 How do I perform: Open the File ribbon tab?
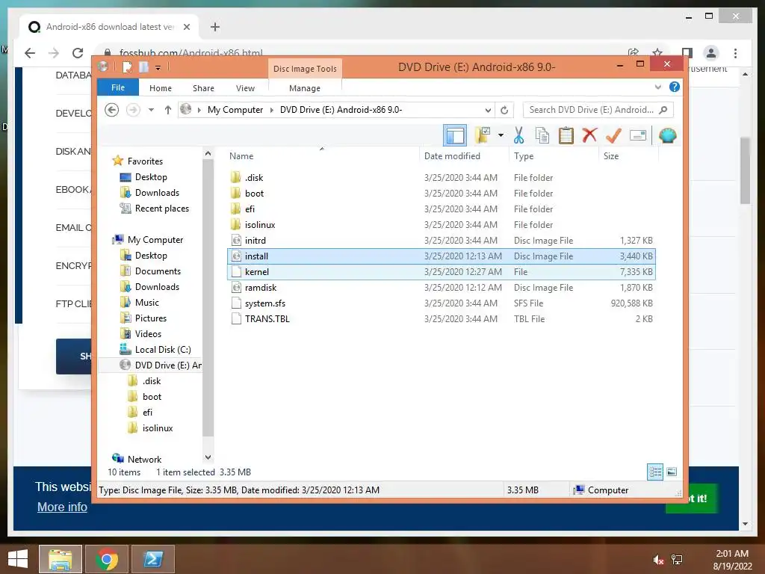tap(118, 87)
